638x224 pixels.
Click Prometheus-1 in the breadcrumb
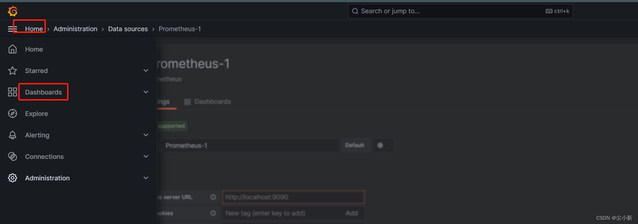[x=180, y=29]
